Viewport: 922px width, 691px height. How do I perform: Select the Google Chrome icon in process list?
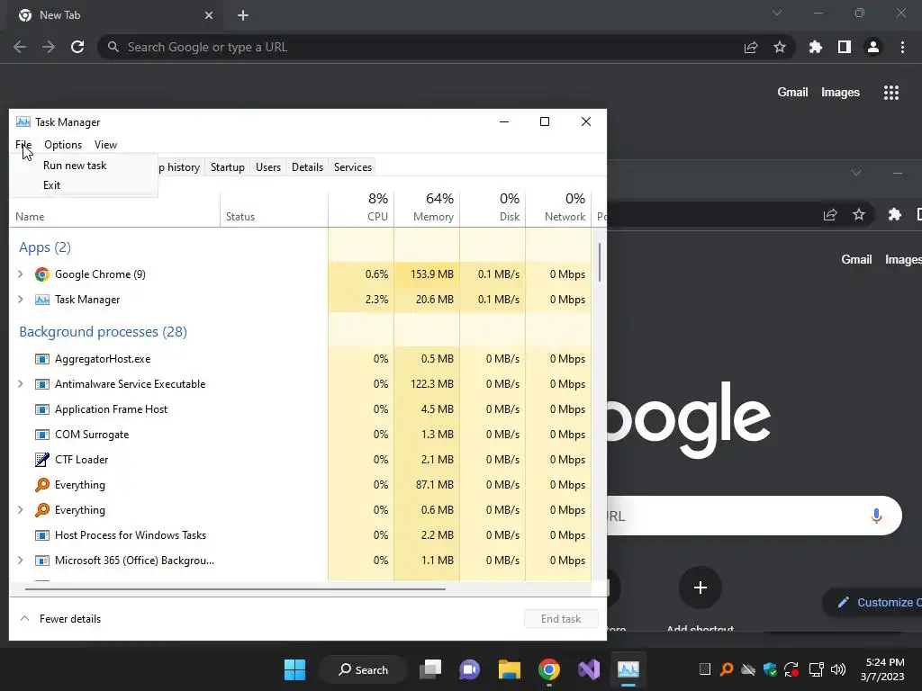(x=41, y=274)
